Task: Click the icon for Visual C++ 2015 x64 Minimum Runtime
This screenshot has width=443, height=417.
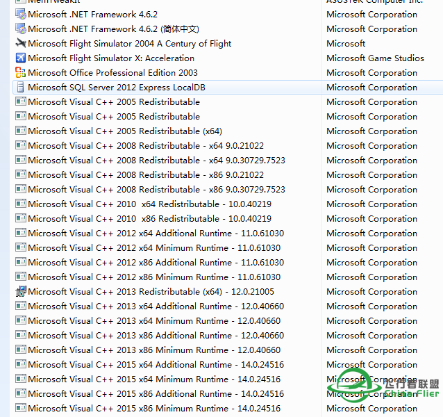Action: tap(21, 379)
